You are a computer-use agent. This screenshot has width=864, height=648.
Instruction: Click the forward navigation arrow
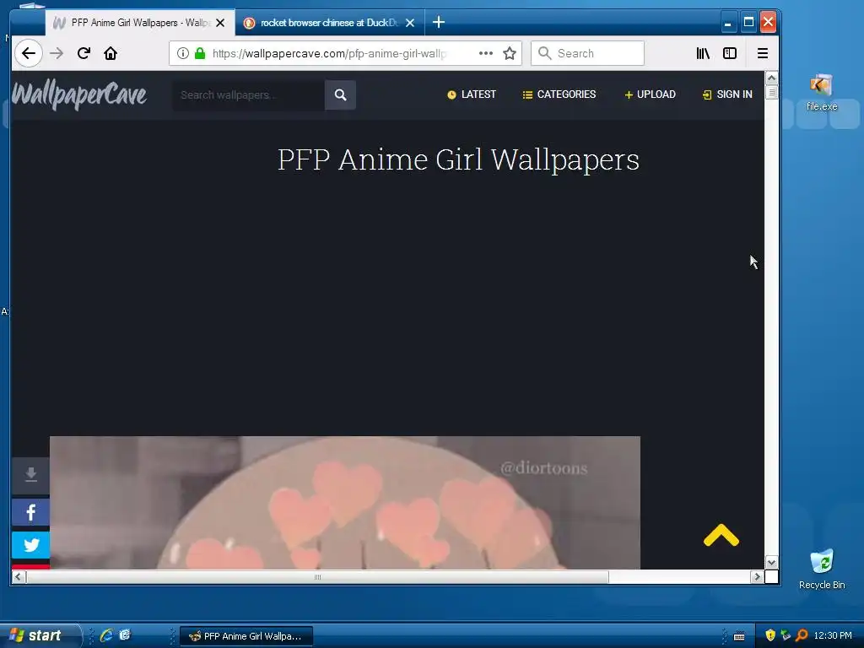[57, 53]
